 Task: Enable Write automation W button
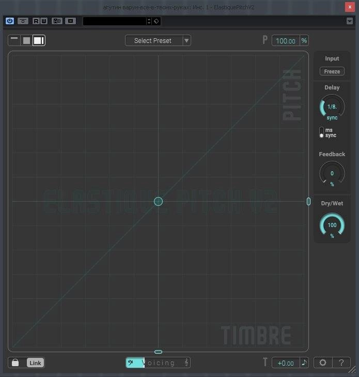click(x=44, y=21)
